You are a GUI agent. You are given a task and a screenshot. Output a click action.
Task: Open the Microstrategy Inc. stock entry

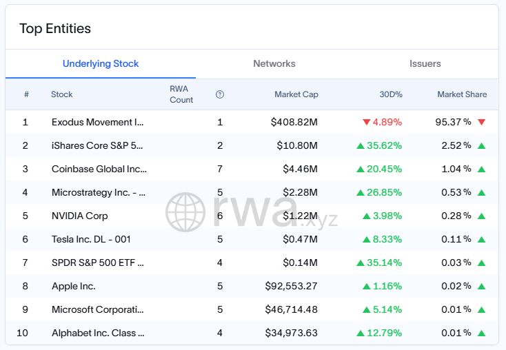coord(99,193)
